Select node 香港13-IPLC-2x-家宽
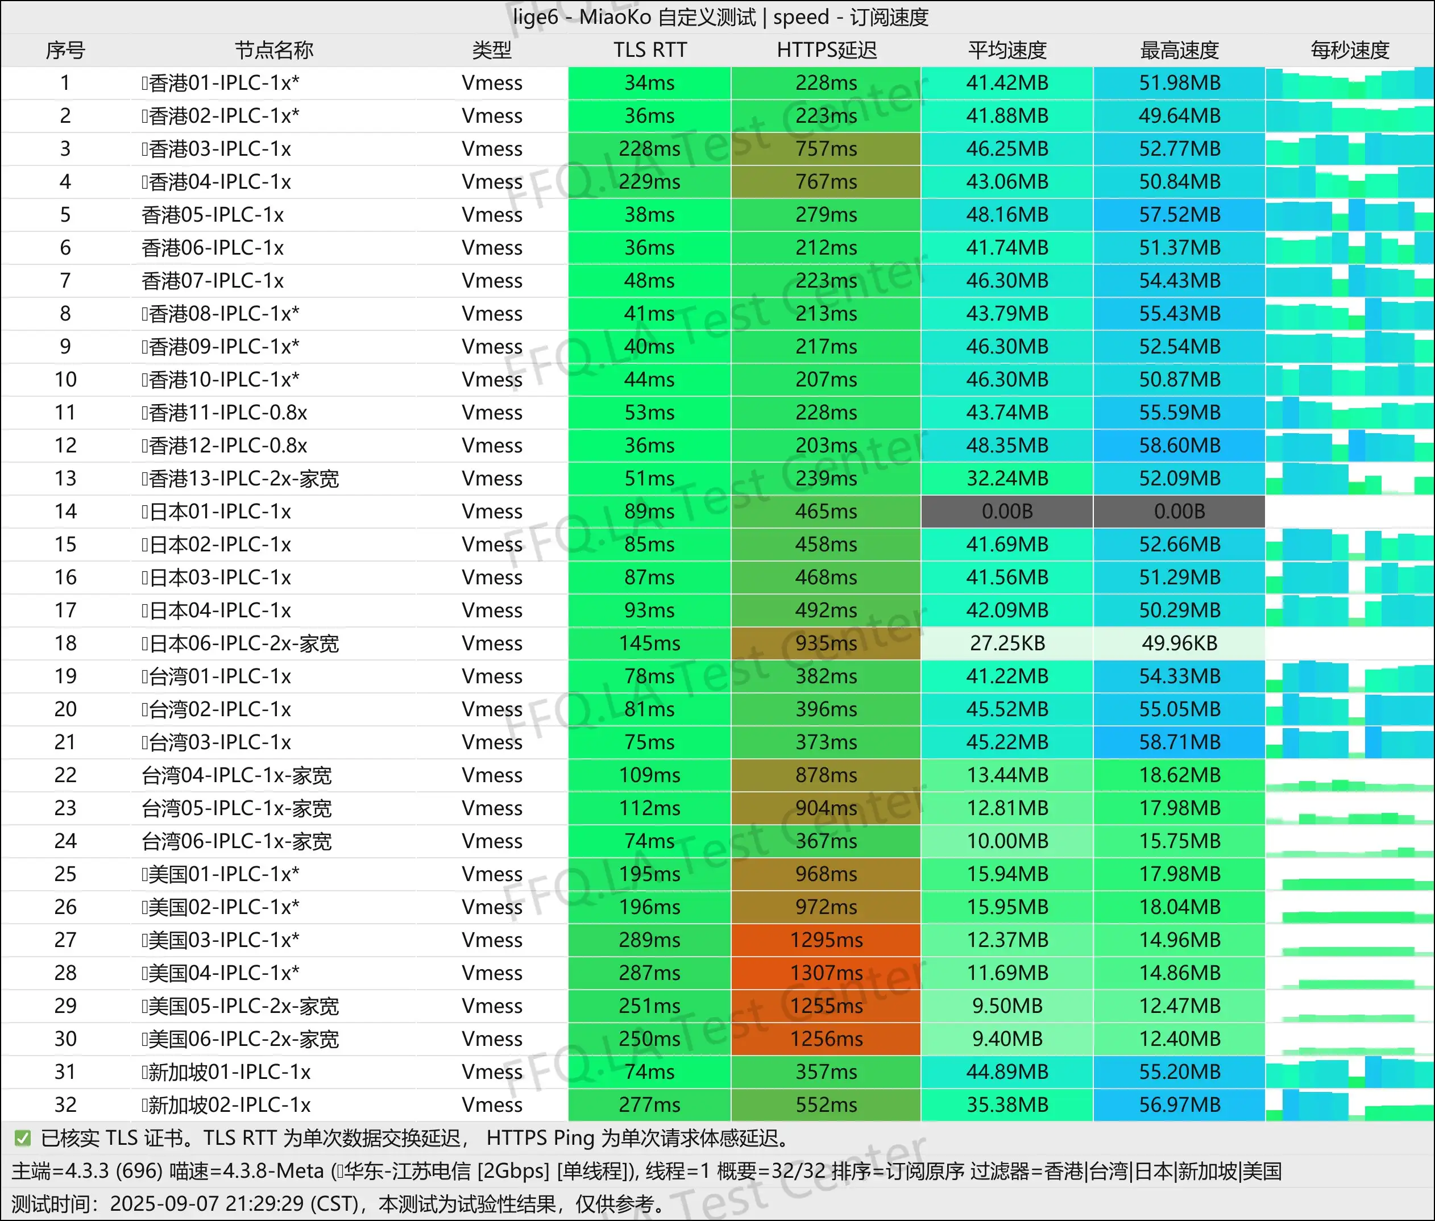Screen dimensions: 1435x1221 point(239,478)
